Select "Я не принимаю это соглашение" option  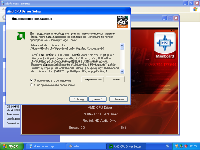tap(31, 85)
